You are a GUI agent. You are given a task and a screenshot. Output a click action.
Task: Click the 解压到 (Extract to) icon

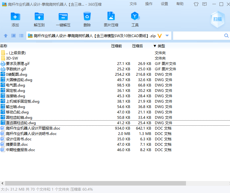(39, 16)
